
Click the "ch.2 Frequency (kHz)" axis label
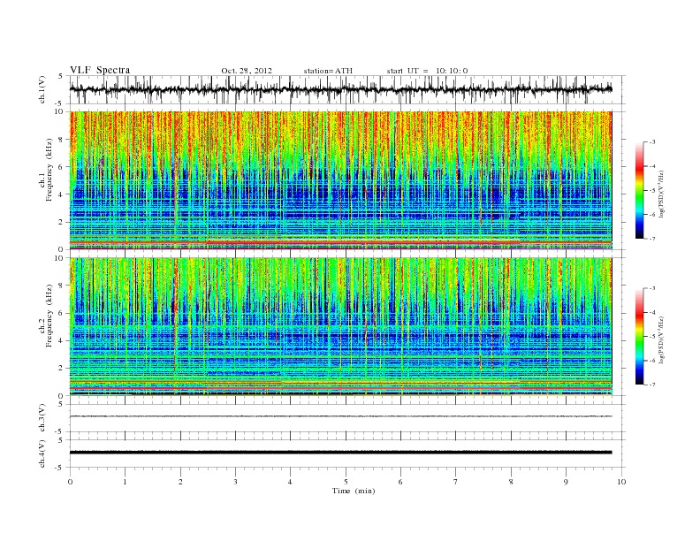[46, 315]
